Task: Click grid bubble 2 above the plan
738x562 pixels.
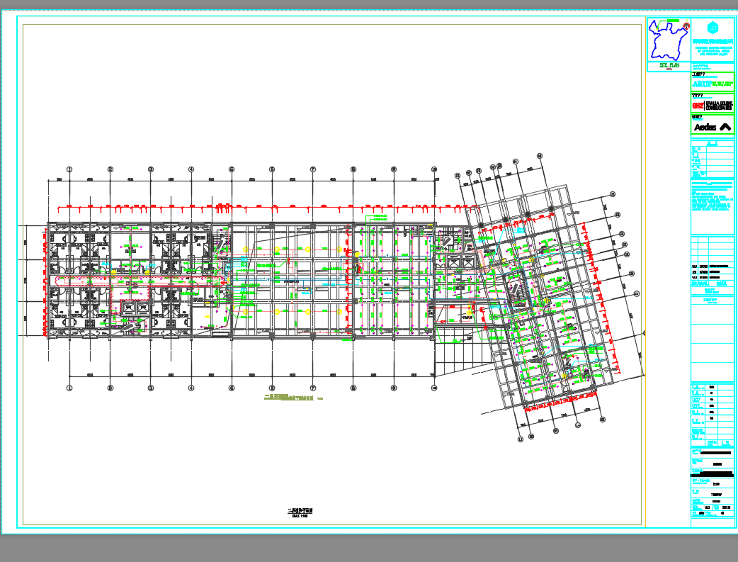Action: pos(110,169)
